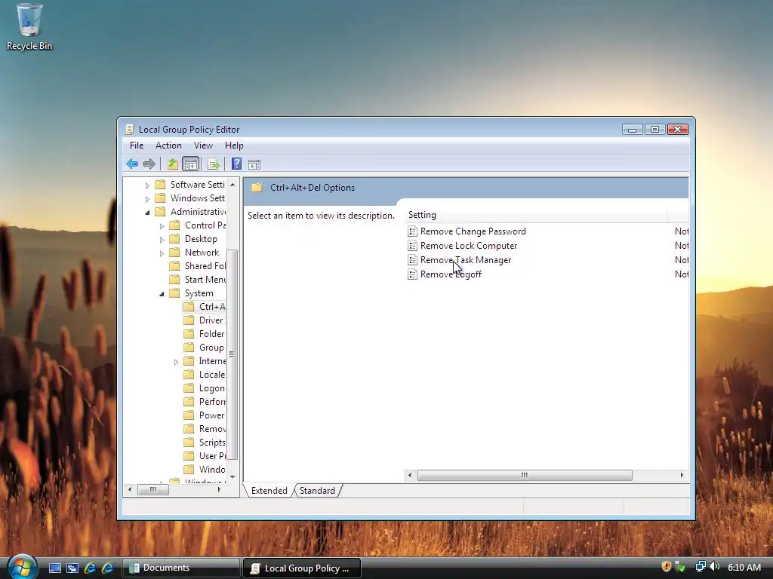773x579 pixels.
Task: Open Help via the question mark icon
Action: (x=236, y=164)
